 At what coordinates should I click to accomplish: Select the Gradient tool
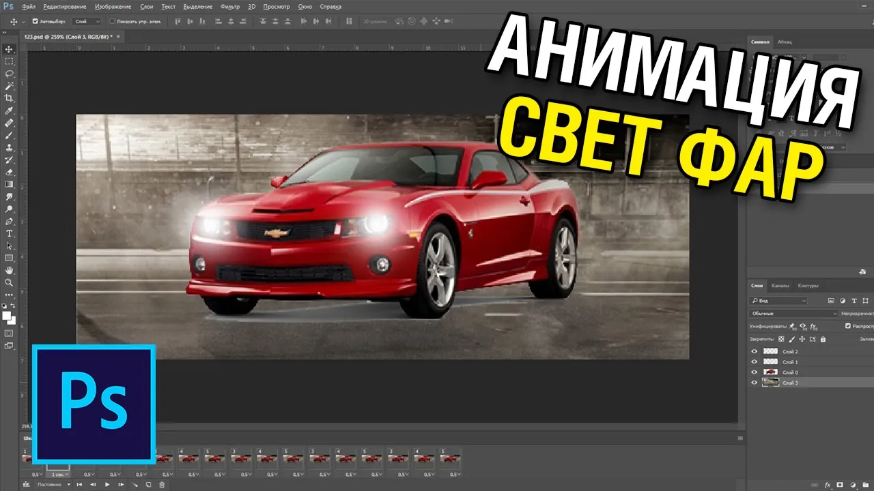(10, 183)
